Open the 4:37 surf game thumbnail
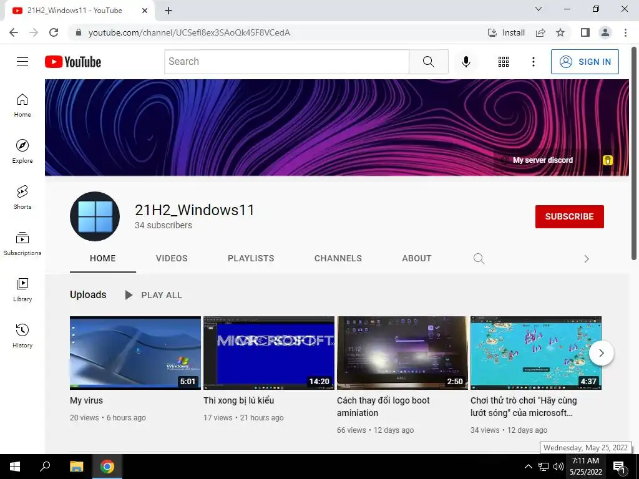The image size is (639, 479). pyautogui.click(x=536, y=353)
